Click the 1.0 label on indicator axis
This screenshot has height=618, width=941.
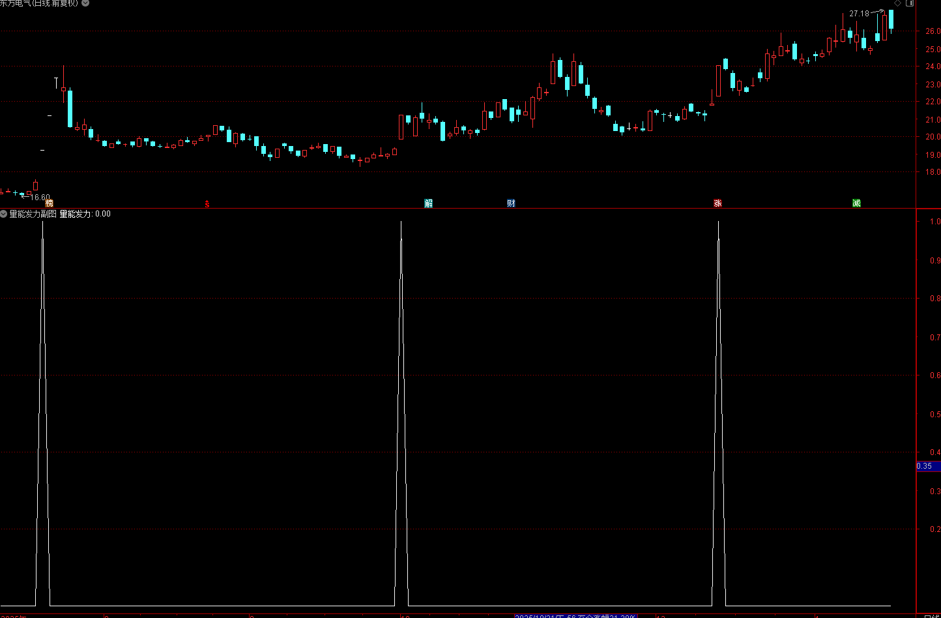pos(935,222)
